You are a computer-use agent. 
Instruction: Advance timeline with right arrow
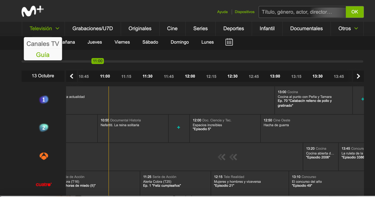[358, 76]
